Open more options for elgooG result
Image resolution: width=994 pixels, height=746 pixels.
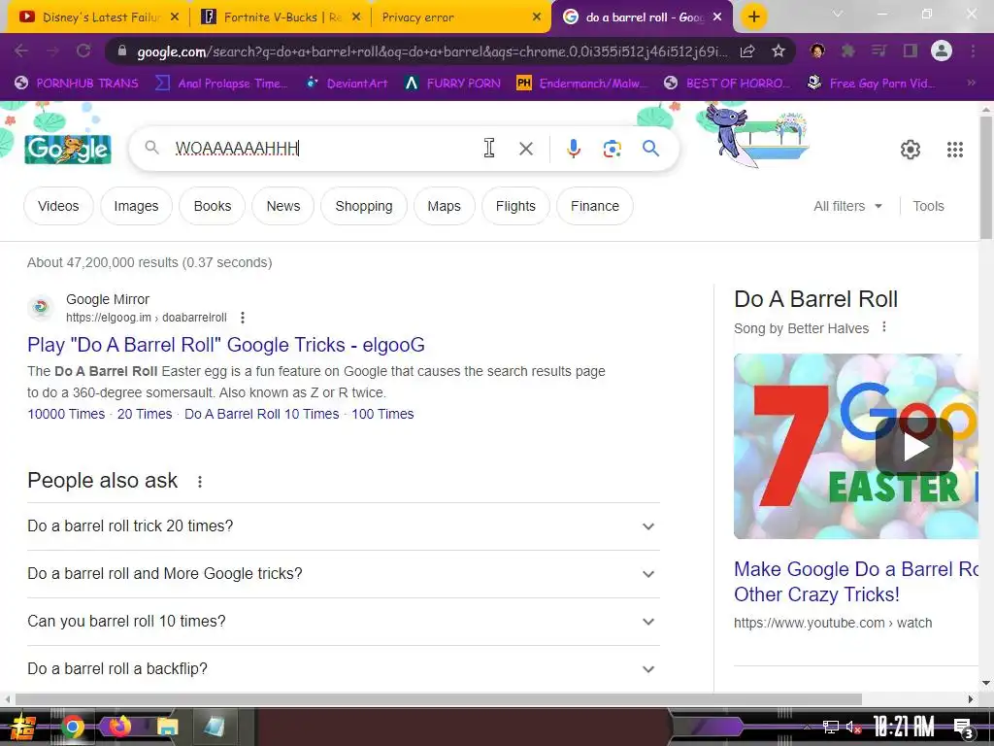(x=242, y=318)
